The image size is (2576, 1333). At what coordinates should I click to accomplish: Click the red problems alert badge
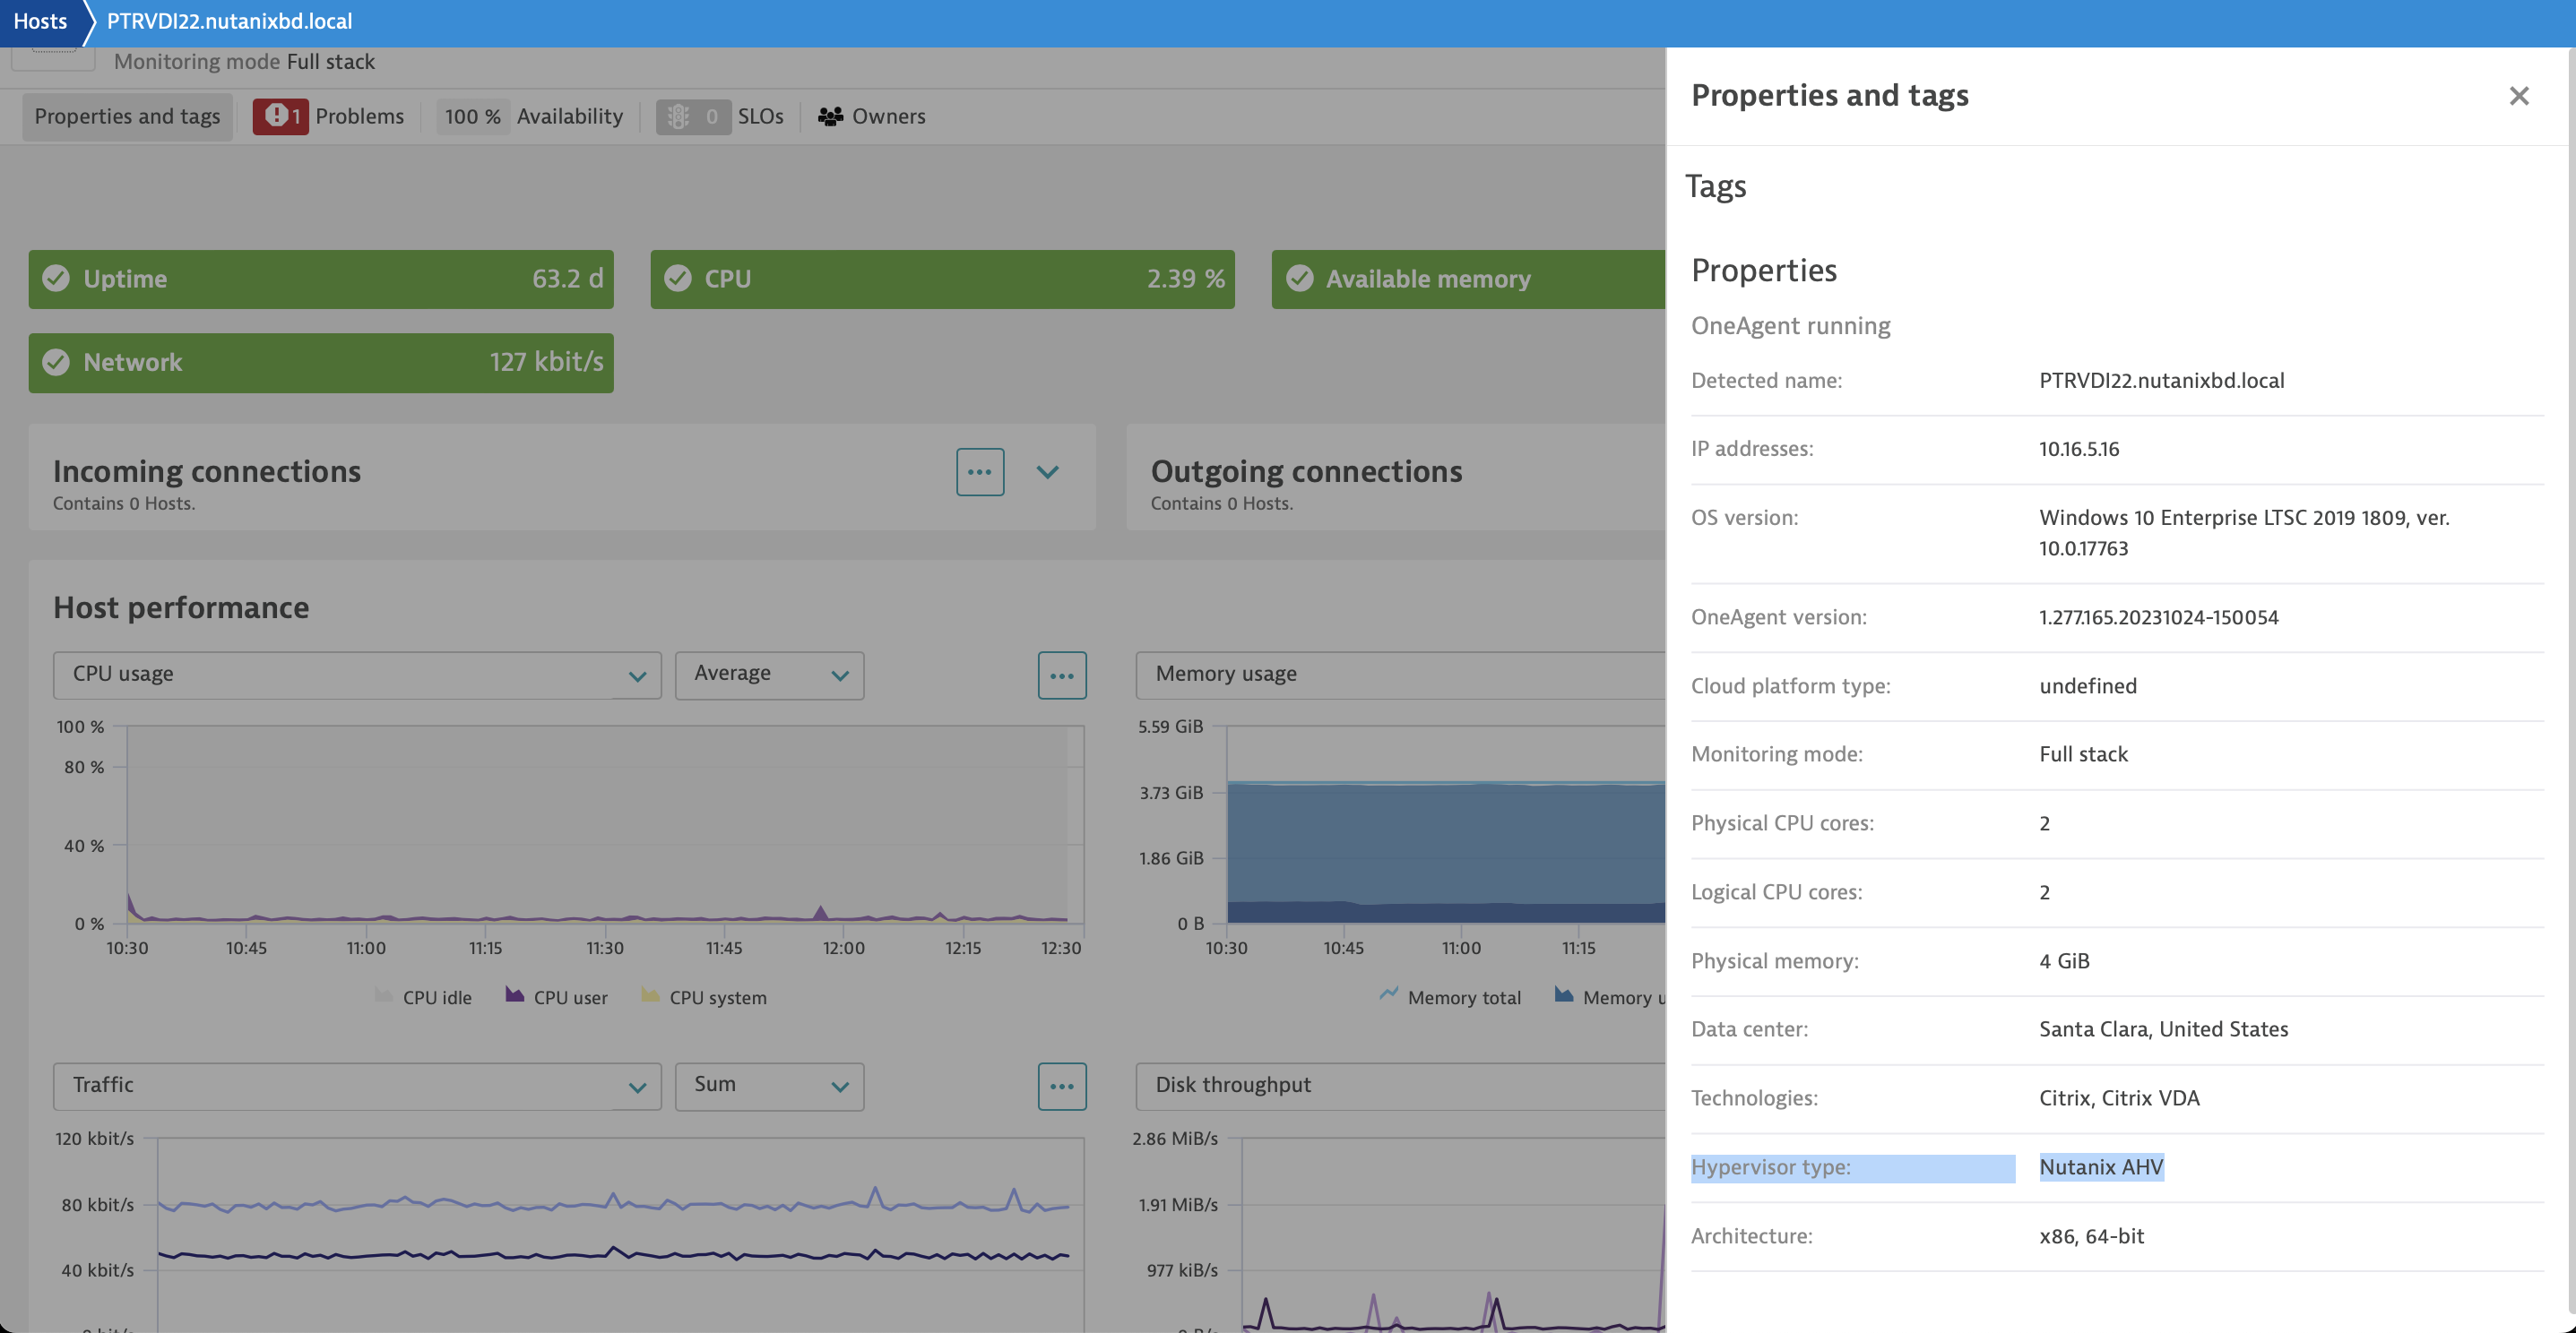coord(280,116)
